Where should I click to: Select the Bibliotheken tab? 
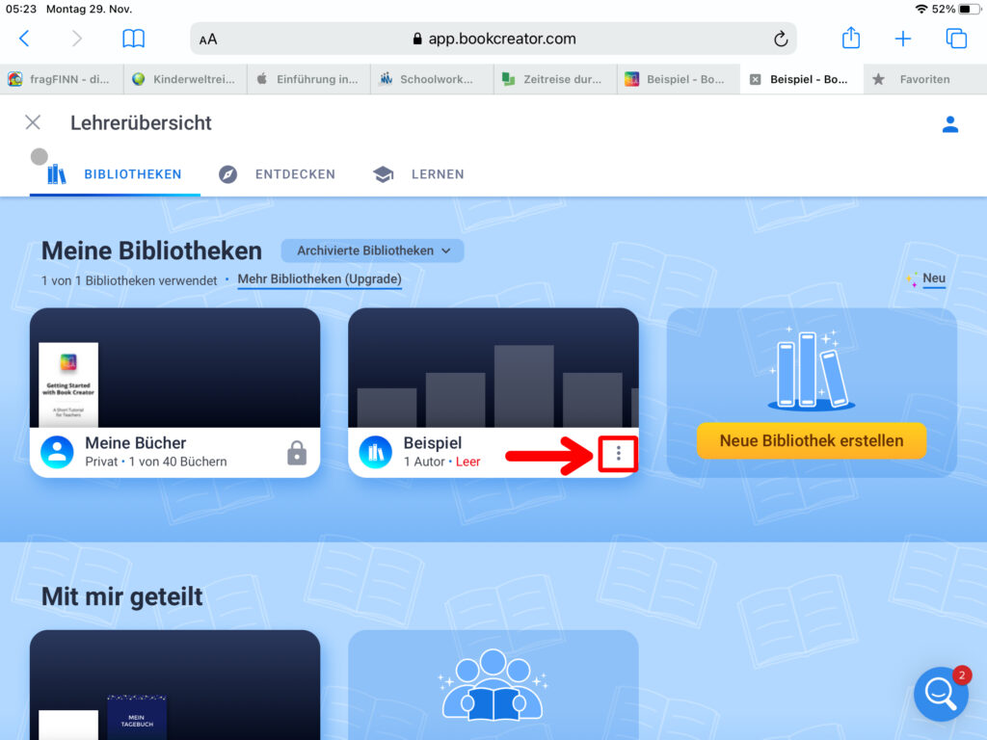[x=116, y=174]
